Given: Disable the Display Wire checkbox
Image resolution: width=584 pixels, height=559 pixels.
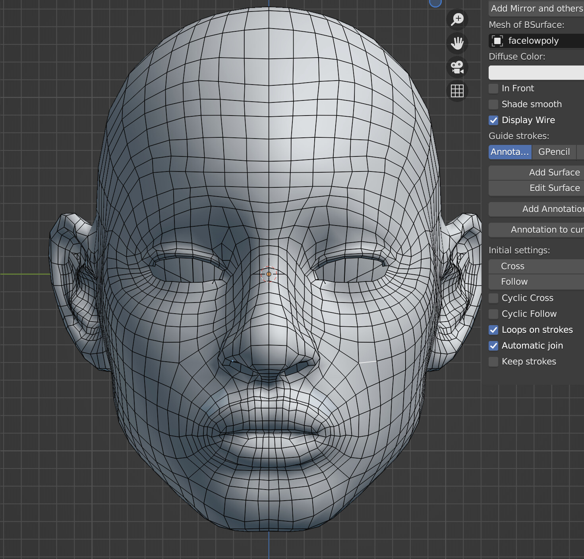Looking at the screenshot, I should 493,120.
